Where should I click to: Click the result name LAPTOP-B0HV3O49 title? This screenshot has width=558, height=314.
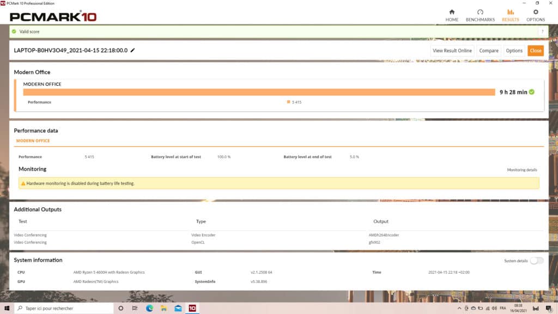coord(70,50)
